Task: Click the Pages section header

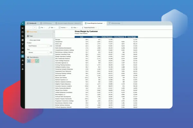Action: click(39, 36)
